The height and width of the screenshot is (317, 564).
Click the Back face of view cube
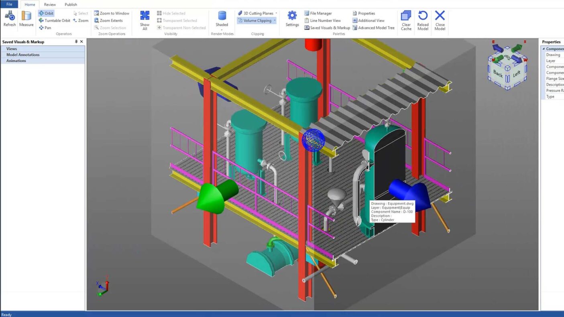point(498,73)
